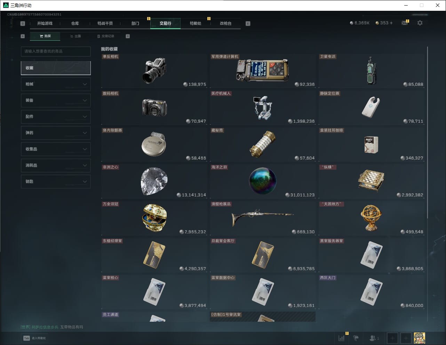Switch to the 仓库 tab

click(75, 23)
